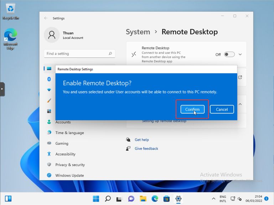
Task: Open the Give feedback link
Action: [146, 149]
